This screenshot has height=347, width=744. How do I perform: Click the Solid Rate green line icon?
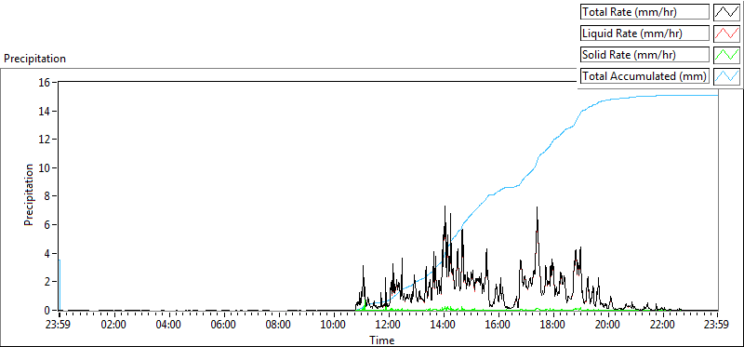727,55
